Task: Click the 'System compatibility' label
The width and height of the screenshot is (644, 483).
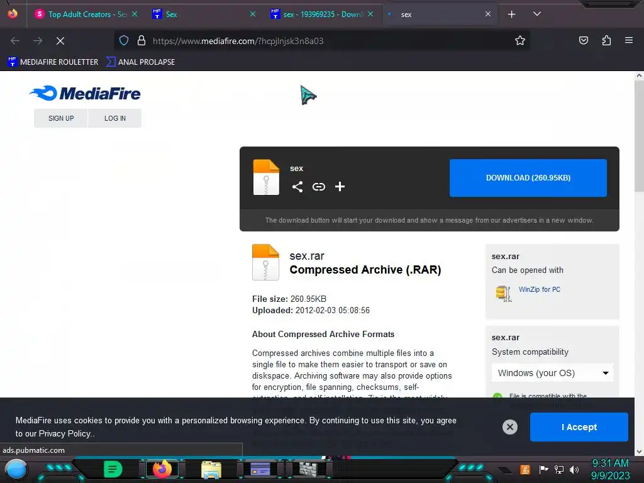Action: coord(530,352)
